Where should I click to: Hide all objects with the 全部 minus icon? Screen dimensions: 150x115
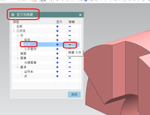tap(70, 26)
